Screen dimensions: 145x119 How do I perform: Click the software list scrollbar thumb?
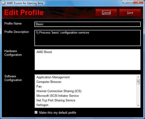tap(138, 82)
